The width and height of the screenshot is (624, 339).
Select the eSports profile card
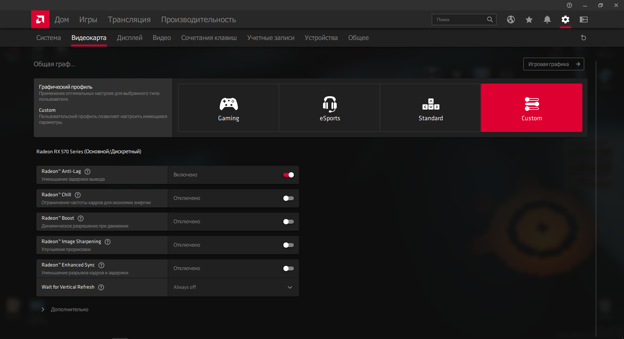pos(330,108)
